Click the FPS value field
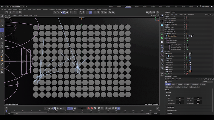The width and height of the screenshot is (214, 120). coord(180,98)
